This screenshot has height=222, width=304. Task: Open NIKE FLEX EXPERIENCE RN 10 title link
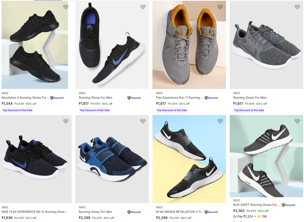tap(34, 212)
